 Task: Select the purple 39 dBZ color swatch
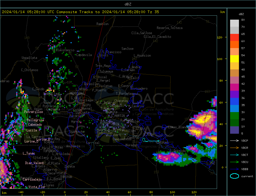coord(234,94)
